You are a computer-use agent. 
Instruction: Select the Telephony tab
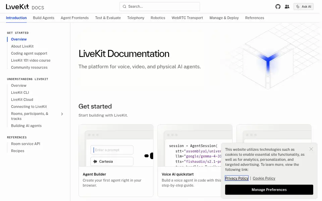(x=136, y=18)
